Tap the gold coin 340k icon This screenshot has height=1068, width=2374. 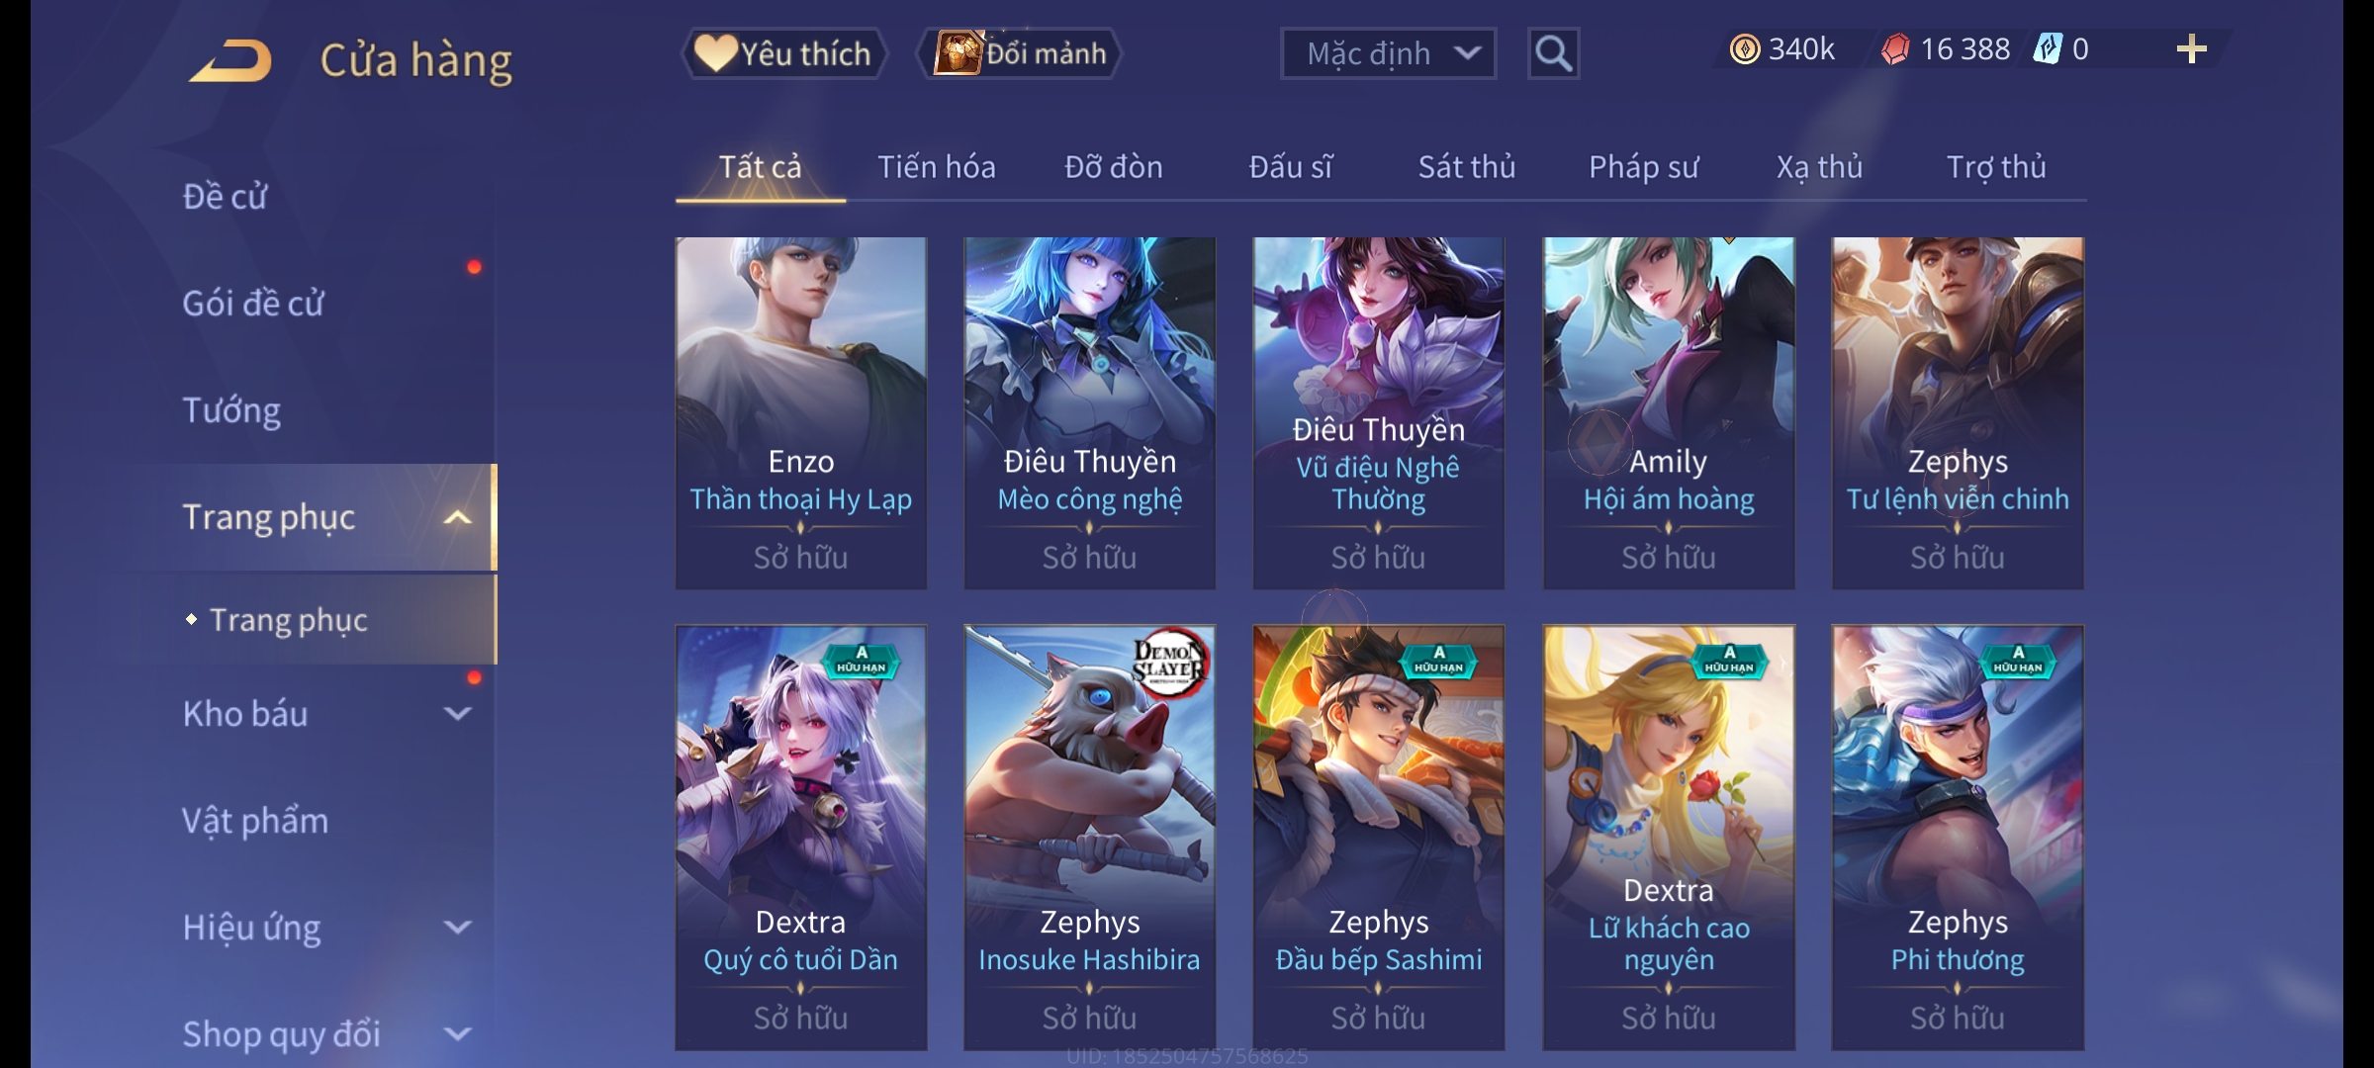pos(1745,49)
